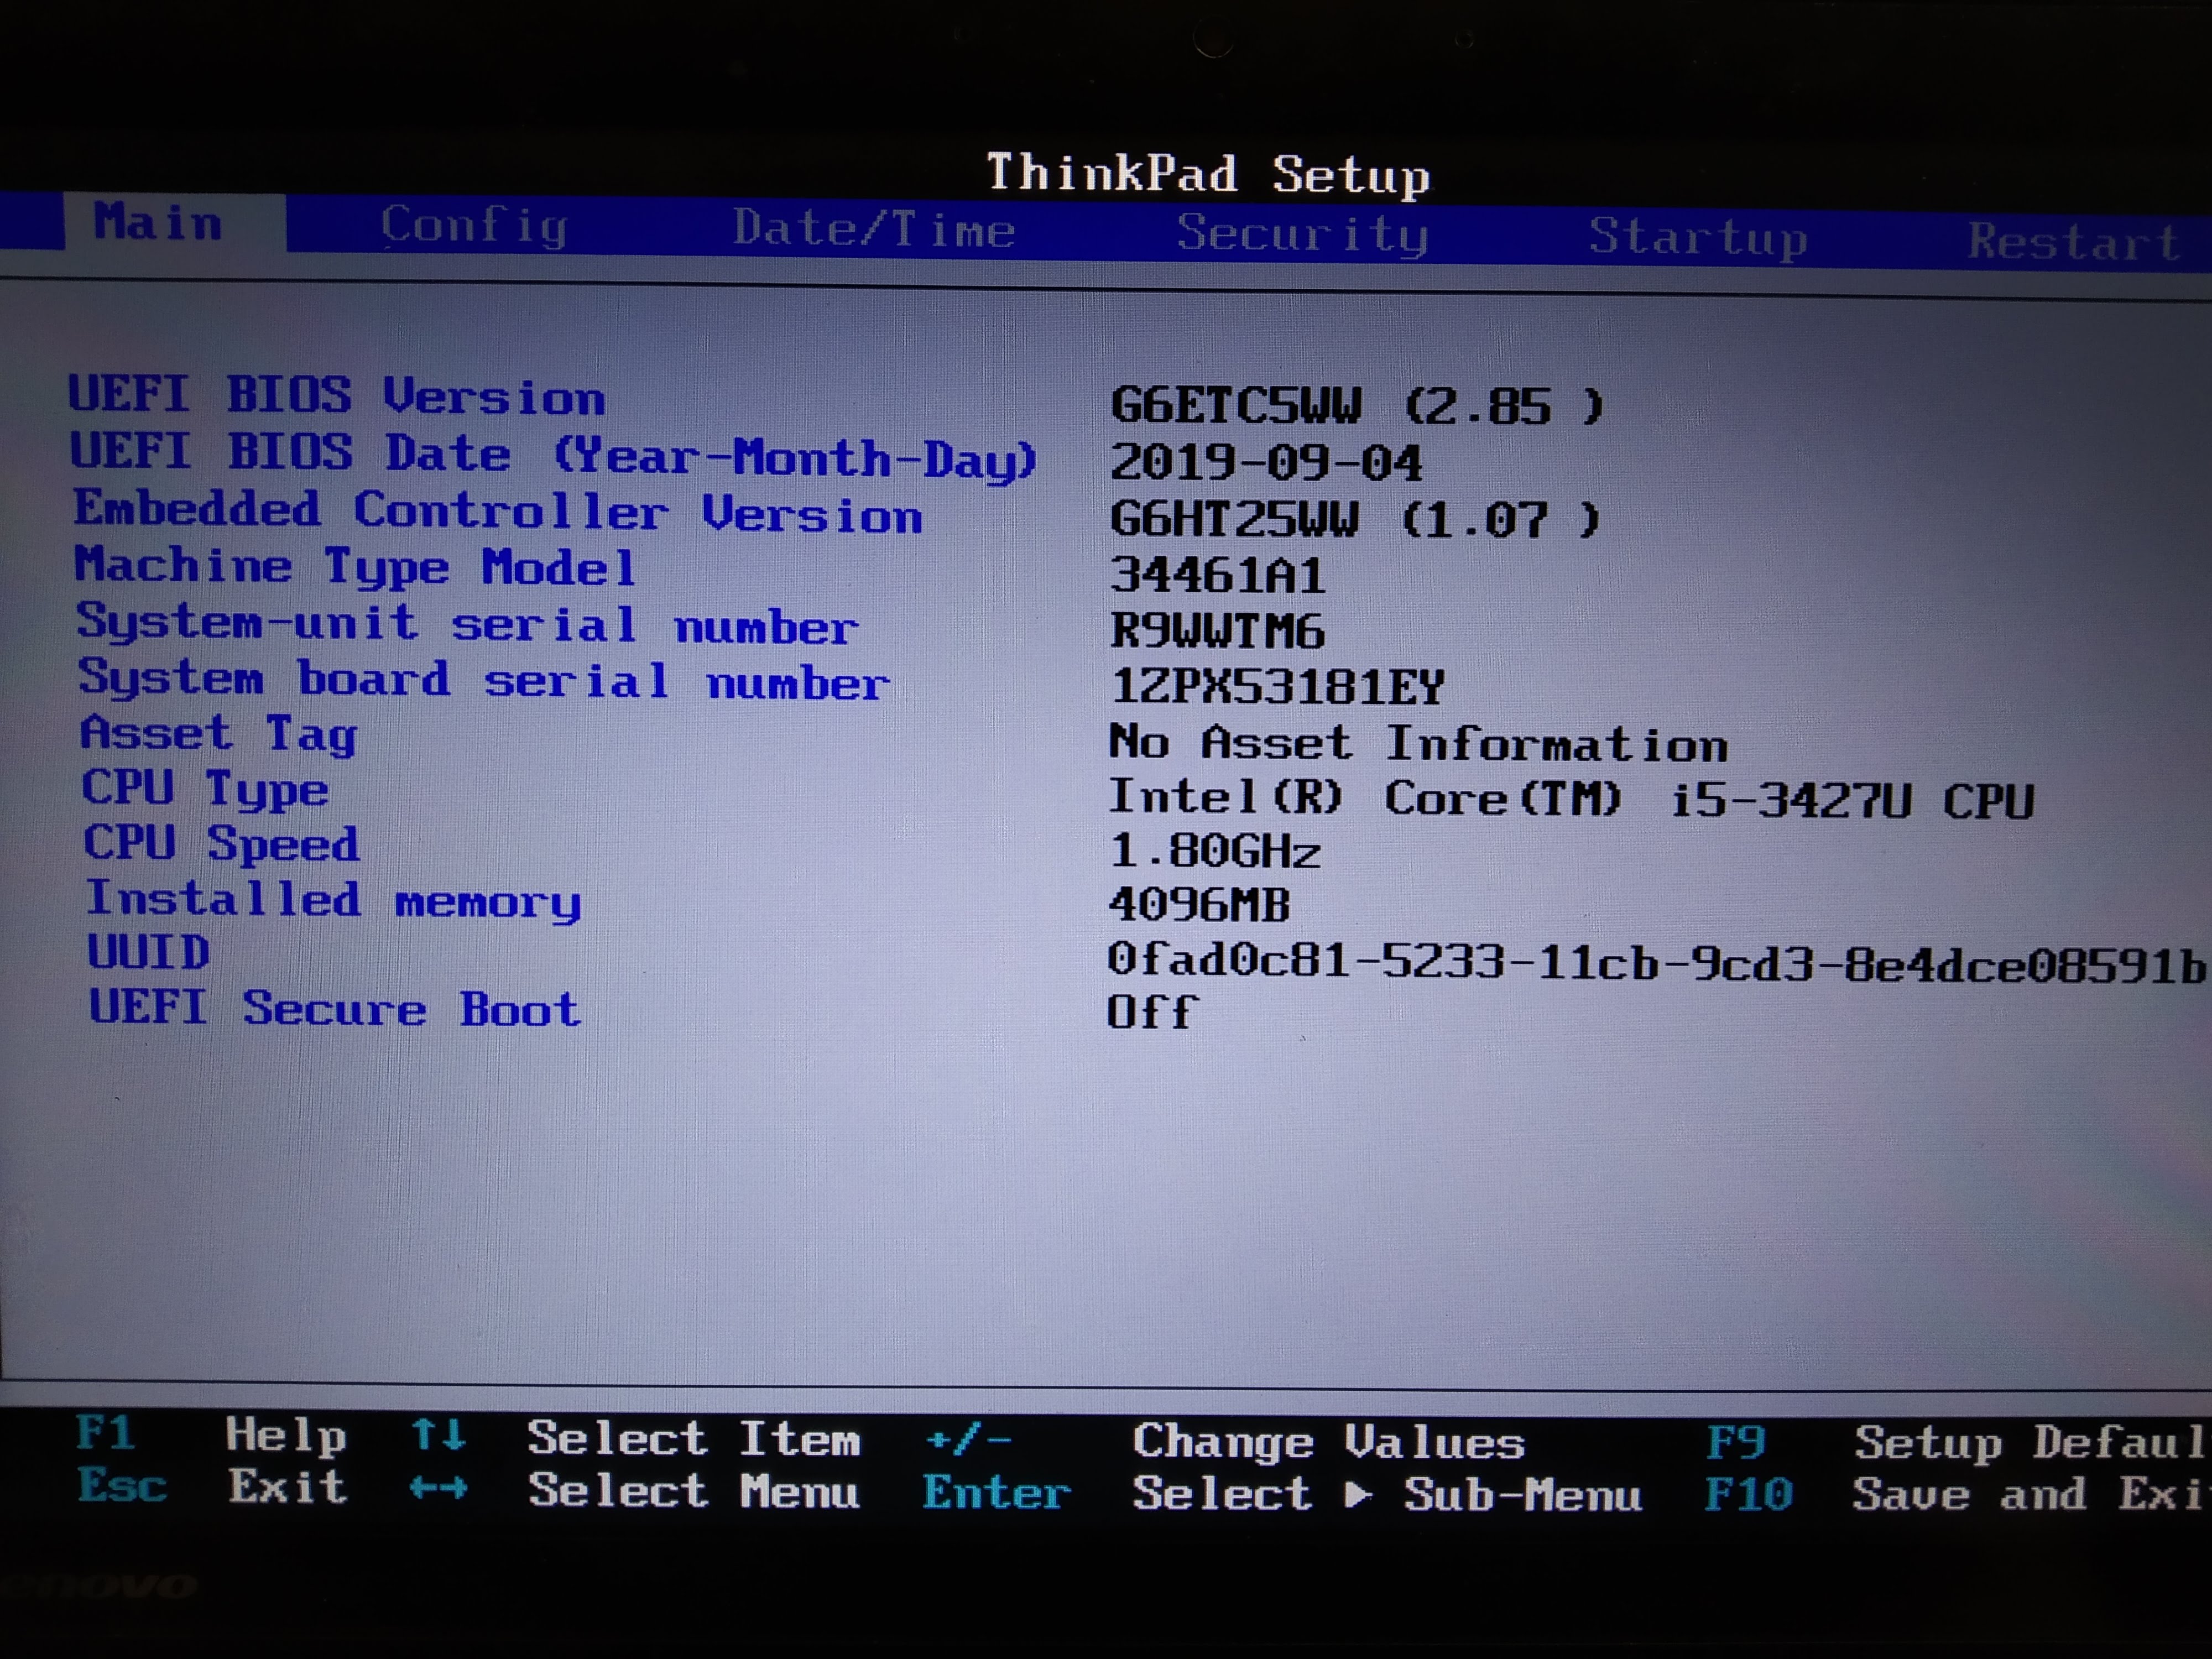Click the BIOS date 2019-09-04
Image resolution: width=2212 pixels, height=1659 pixels.
click(1266, 463)
